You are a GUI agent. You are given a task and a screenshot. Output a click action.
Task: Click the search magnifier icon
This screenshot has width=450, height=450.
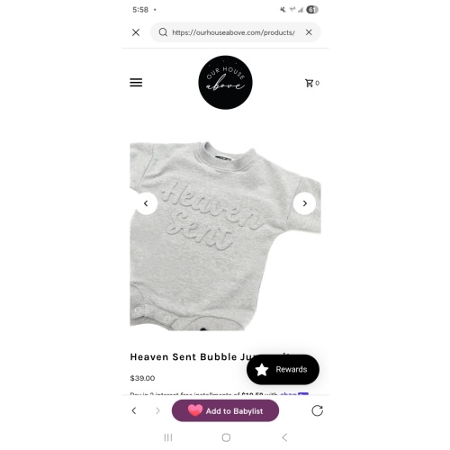[163, 32]
